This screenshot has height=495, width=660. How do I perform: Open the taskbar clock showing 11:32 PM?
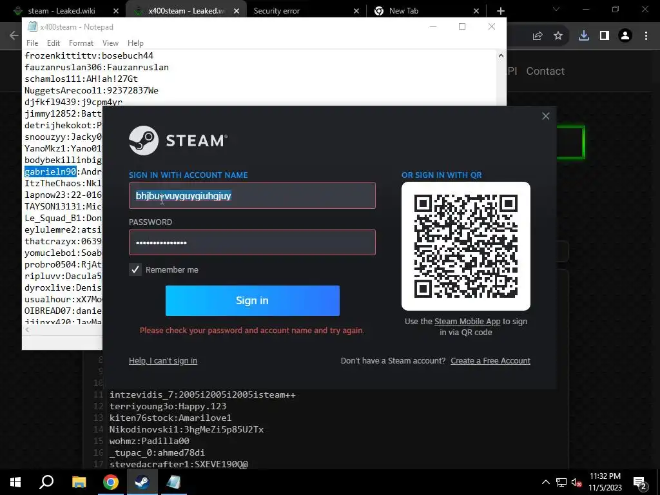click(x=605, y=482)
